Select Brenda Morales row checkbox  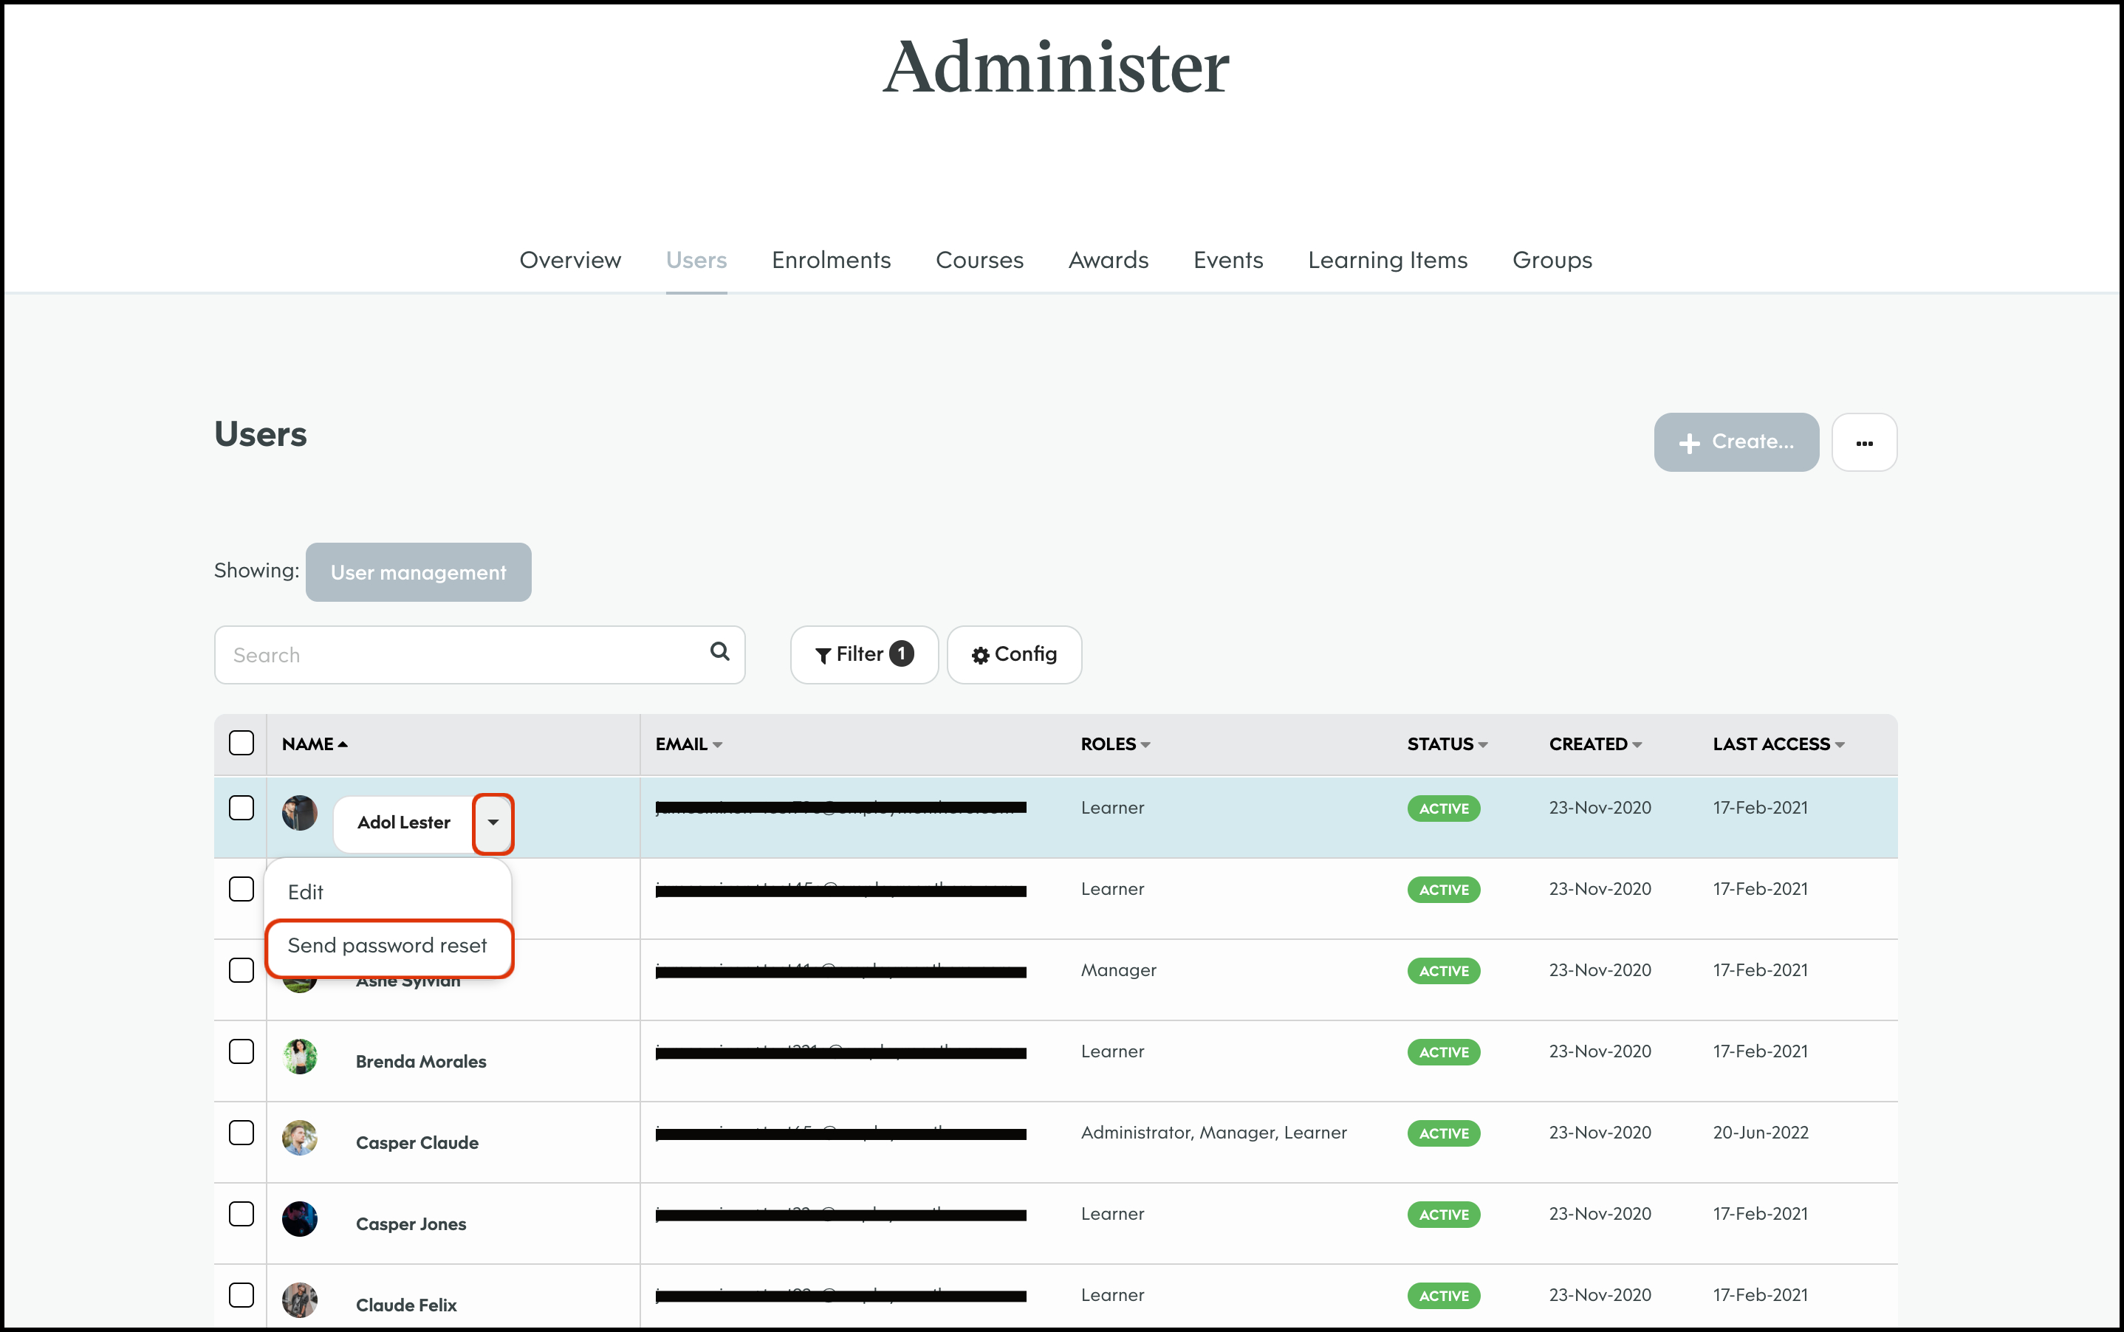coord(241,1051)
